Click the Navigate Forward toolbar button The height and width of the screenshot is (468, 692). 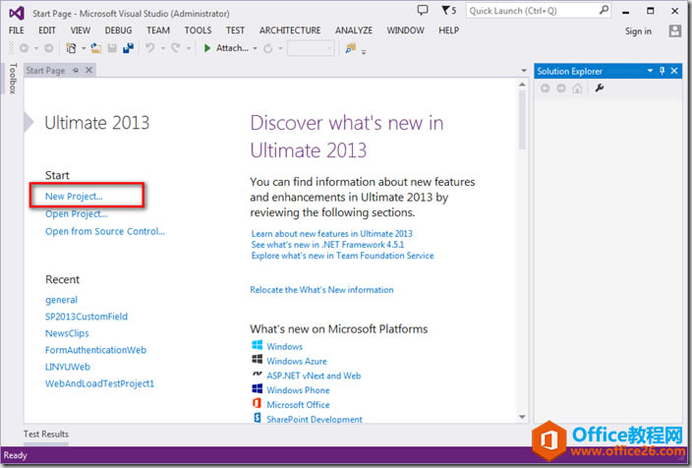pos(49,48)
